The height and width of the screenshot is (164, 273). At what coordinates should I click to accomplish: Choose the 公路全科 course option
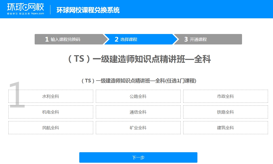click(138, 96)
